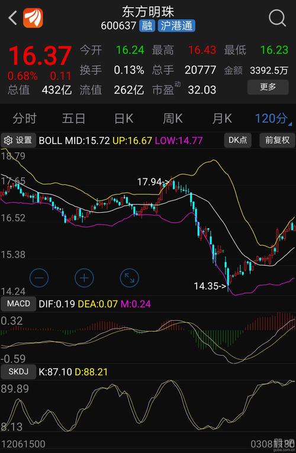Change the SKDJ indicator selector
Image resolution: width=296 pixels, height=453 pixels.
(x=18, y=372)
